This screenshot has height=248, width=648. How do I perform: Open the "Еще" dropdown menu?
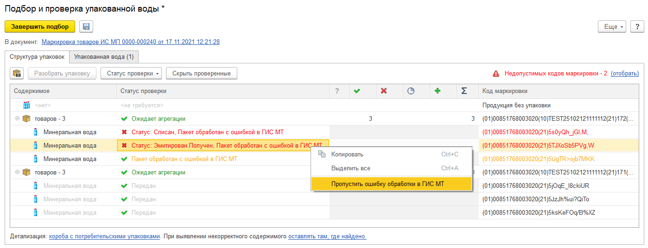click(612, 26)
